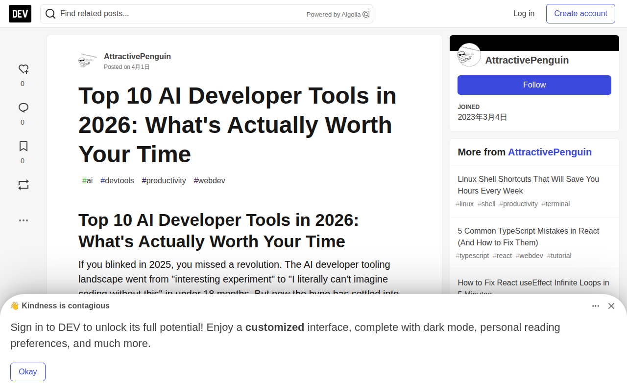Click the #terminal tag in sidebar
The image size is (627, 391).
(x=556, y=204)
